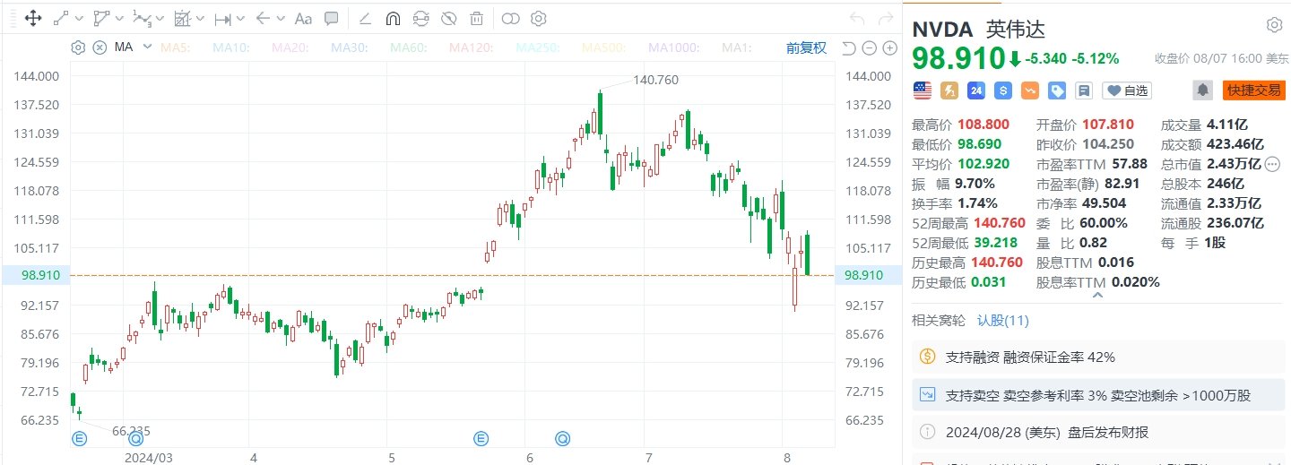1291x465 pixels.
Task: Toggle the MA60 line label
Action: coord(408,47)
